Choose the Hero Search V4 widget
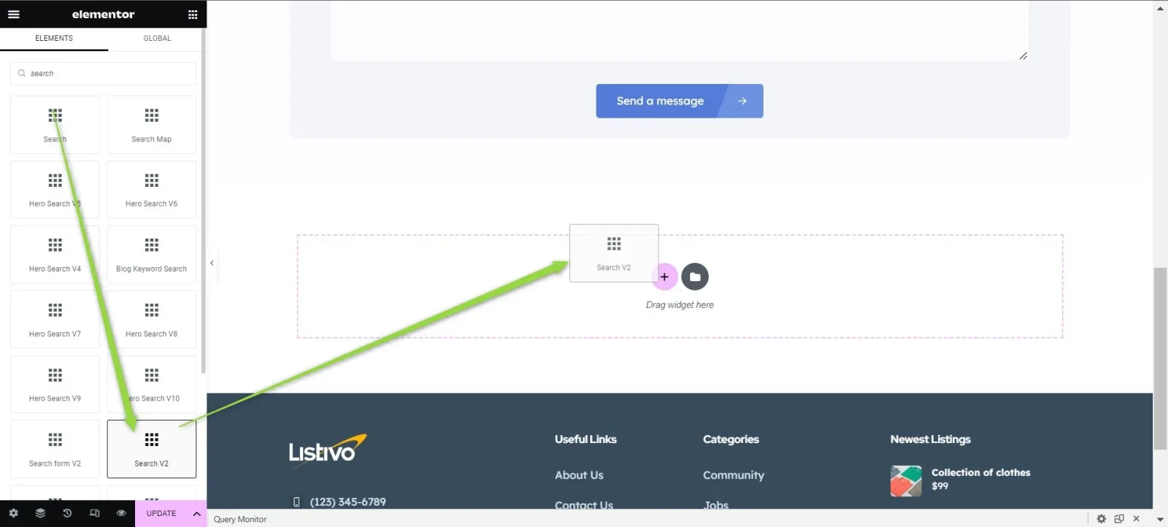 pyautogui.click(x=55, y=255)
